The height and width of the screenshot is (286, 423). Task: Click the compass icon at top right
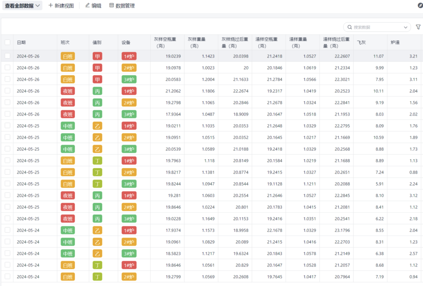tap(420, 5)
